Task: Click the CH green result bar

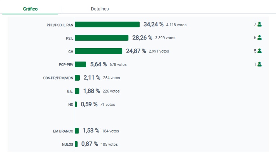Action: point(98,51)
